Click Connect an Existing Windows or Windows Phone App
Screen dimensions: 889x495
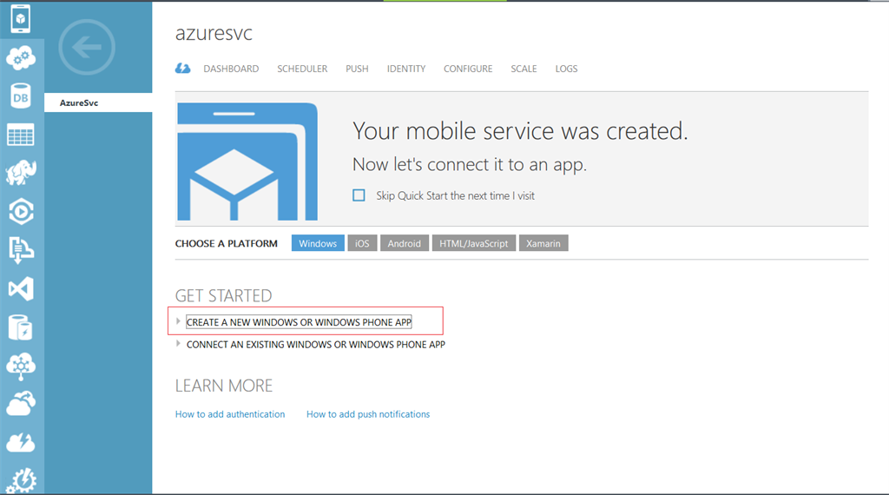[x=316, y=344]
